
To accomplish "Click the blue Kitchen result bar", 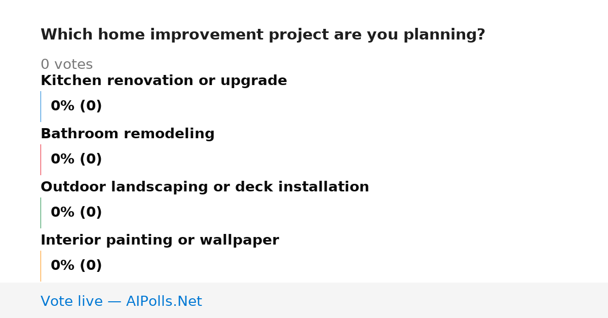I will coord(41,106).
